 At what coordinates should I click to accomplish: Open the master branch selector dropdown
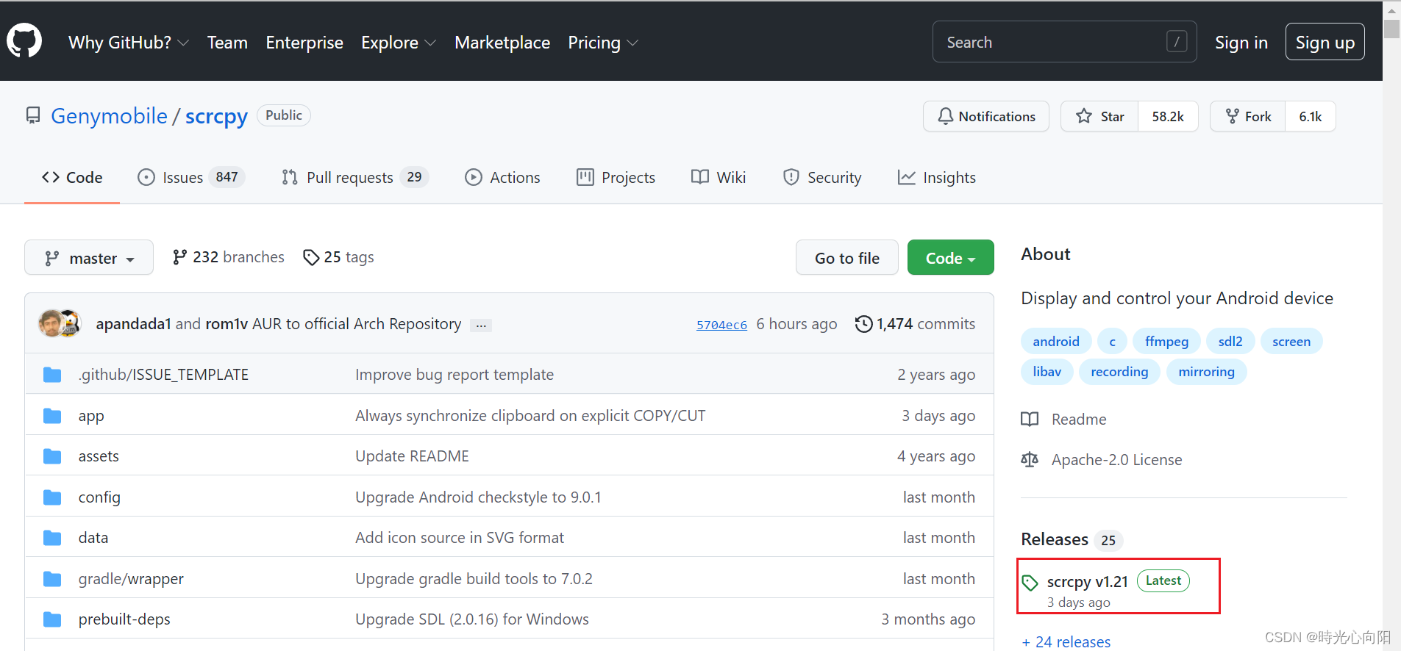[89, 258]
